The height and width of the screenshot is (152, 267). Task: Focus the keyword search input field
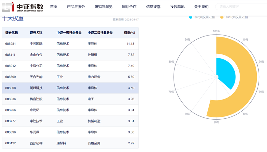(x=241, y=7)
